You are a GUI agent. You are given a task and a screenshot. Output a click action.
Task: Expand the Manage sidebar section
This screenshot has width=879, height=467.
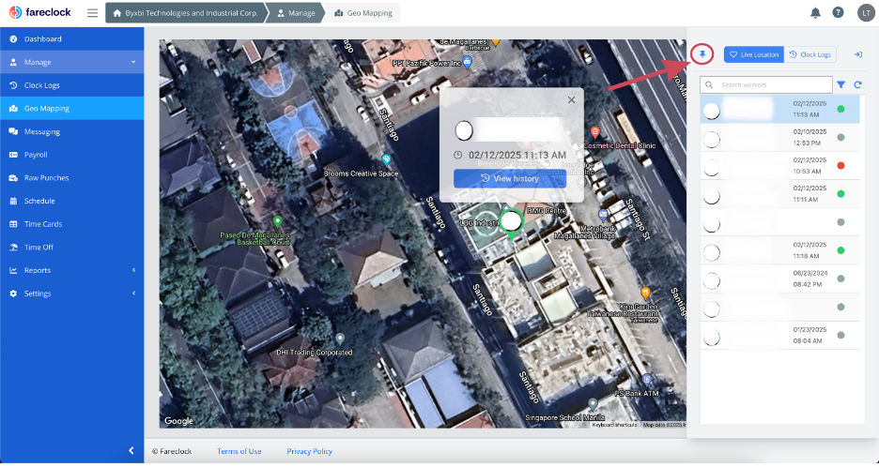[71, 62]
